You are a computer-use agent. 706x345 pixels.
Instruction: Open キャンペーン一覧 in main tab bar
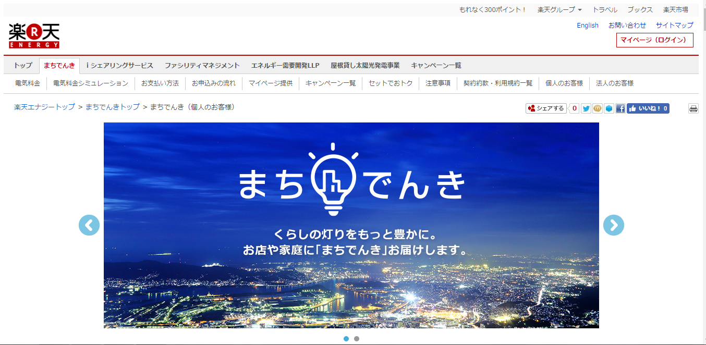(436, 66)
